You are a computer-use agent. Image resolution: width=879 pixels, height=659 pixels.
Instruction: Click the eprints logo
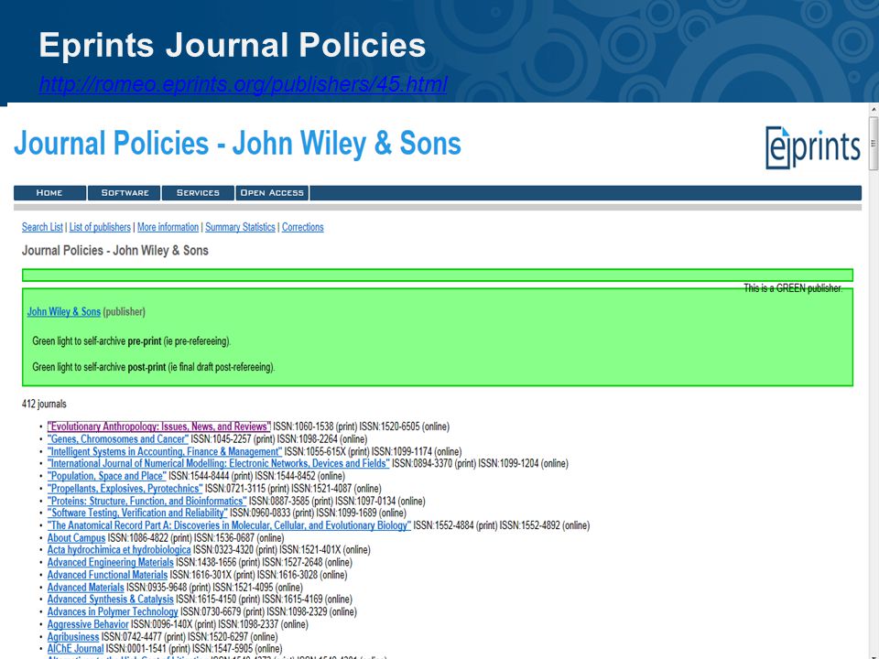tap(812, 147)
